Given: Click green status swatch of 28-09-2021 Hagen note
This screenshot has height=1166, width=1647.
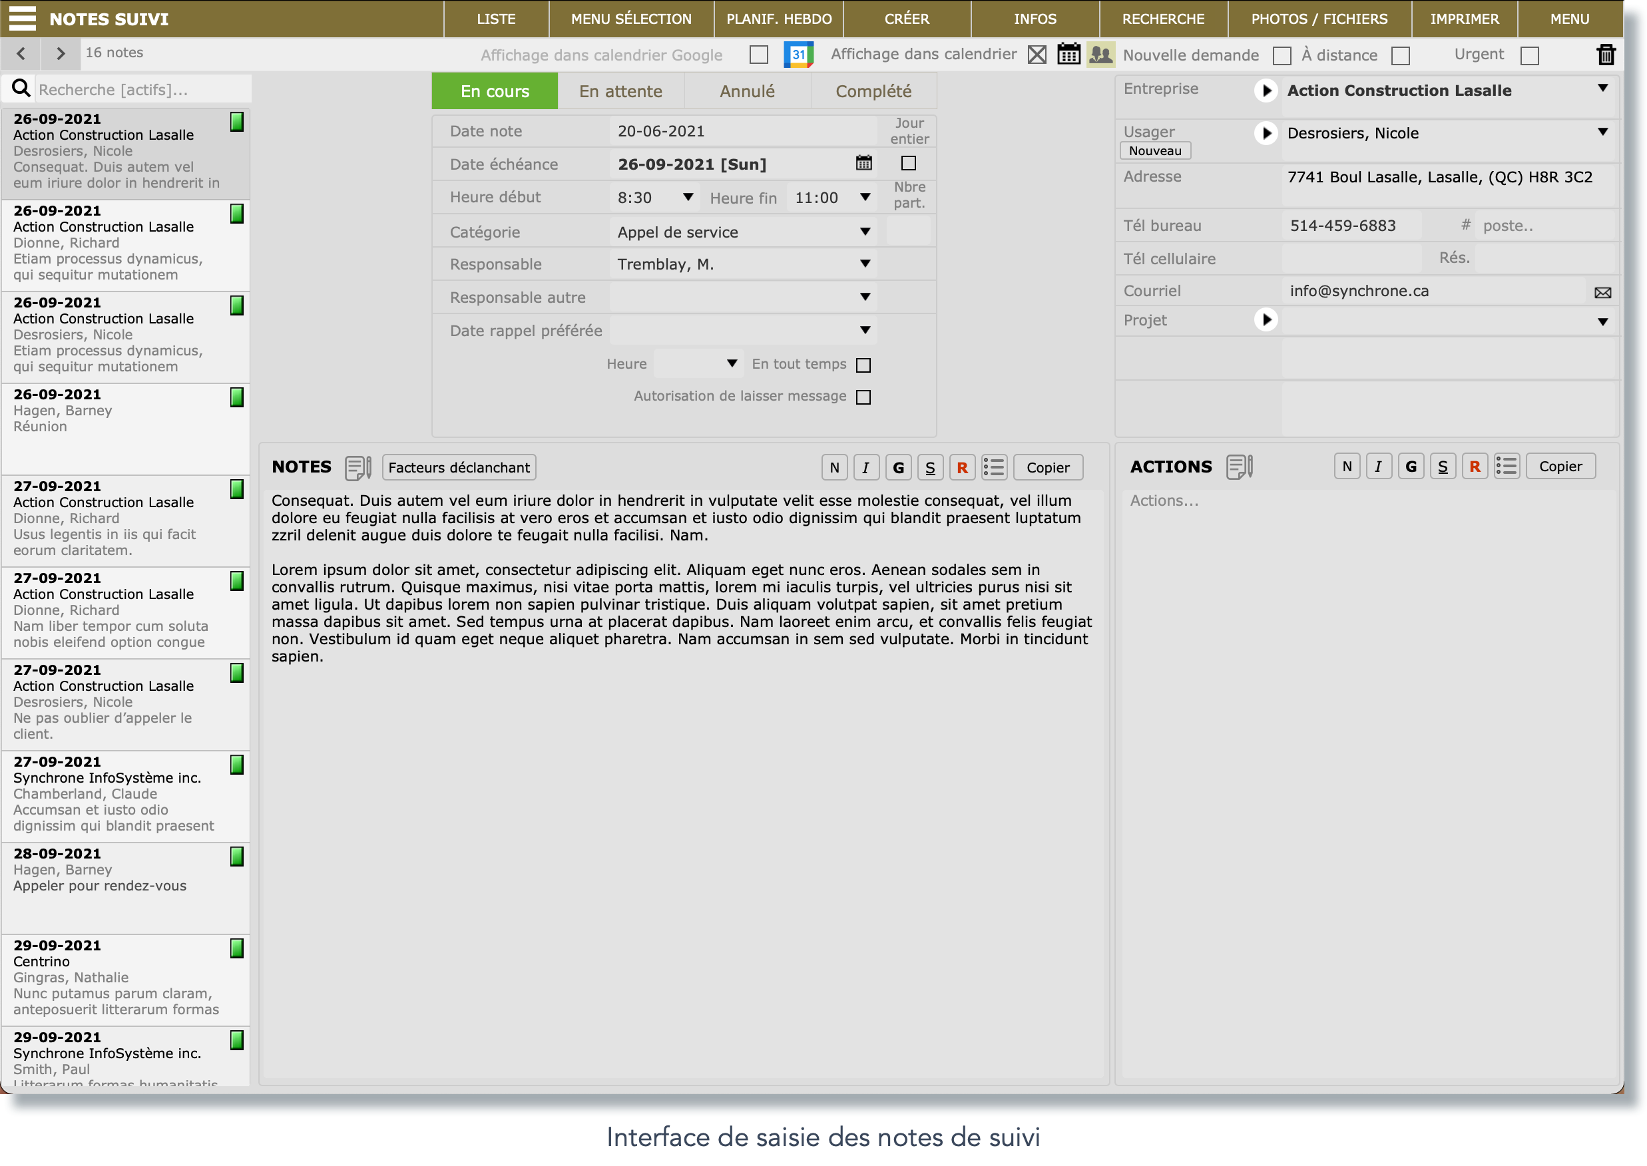Looking at the screenshot, I should (x=236, y=856).
